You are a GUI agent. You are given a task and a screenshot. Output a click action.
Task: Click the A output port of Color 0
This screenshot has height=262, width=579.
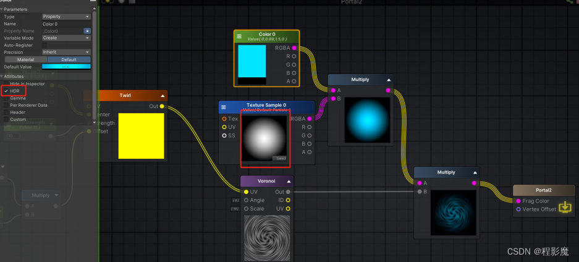point(294,81)
